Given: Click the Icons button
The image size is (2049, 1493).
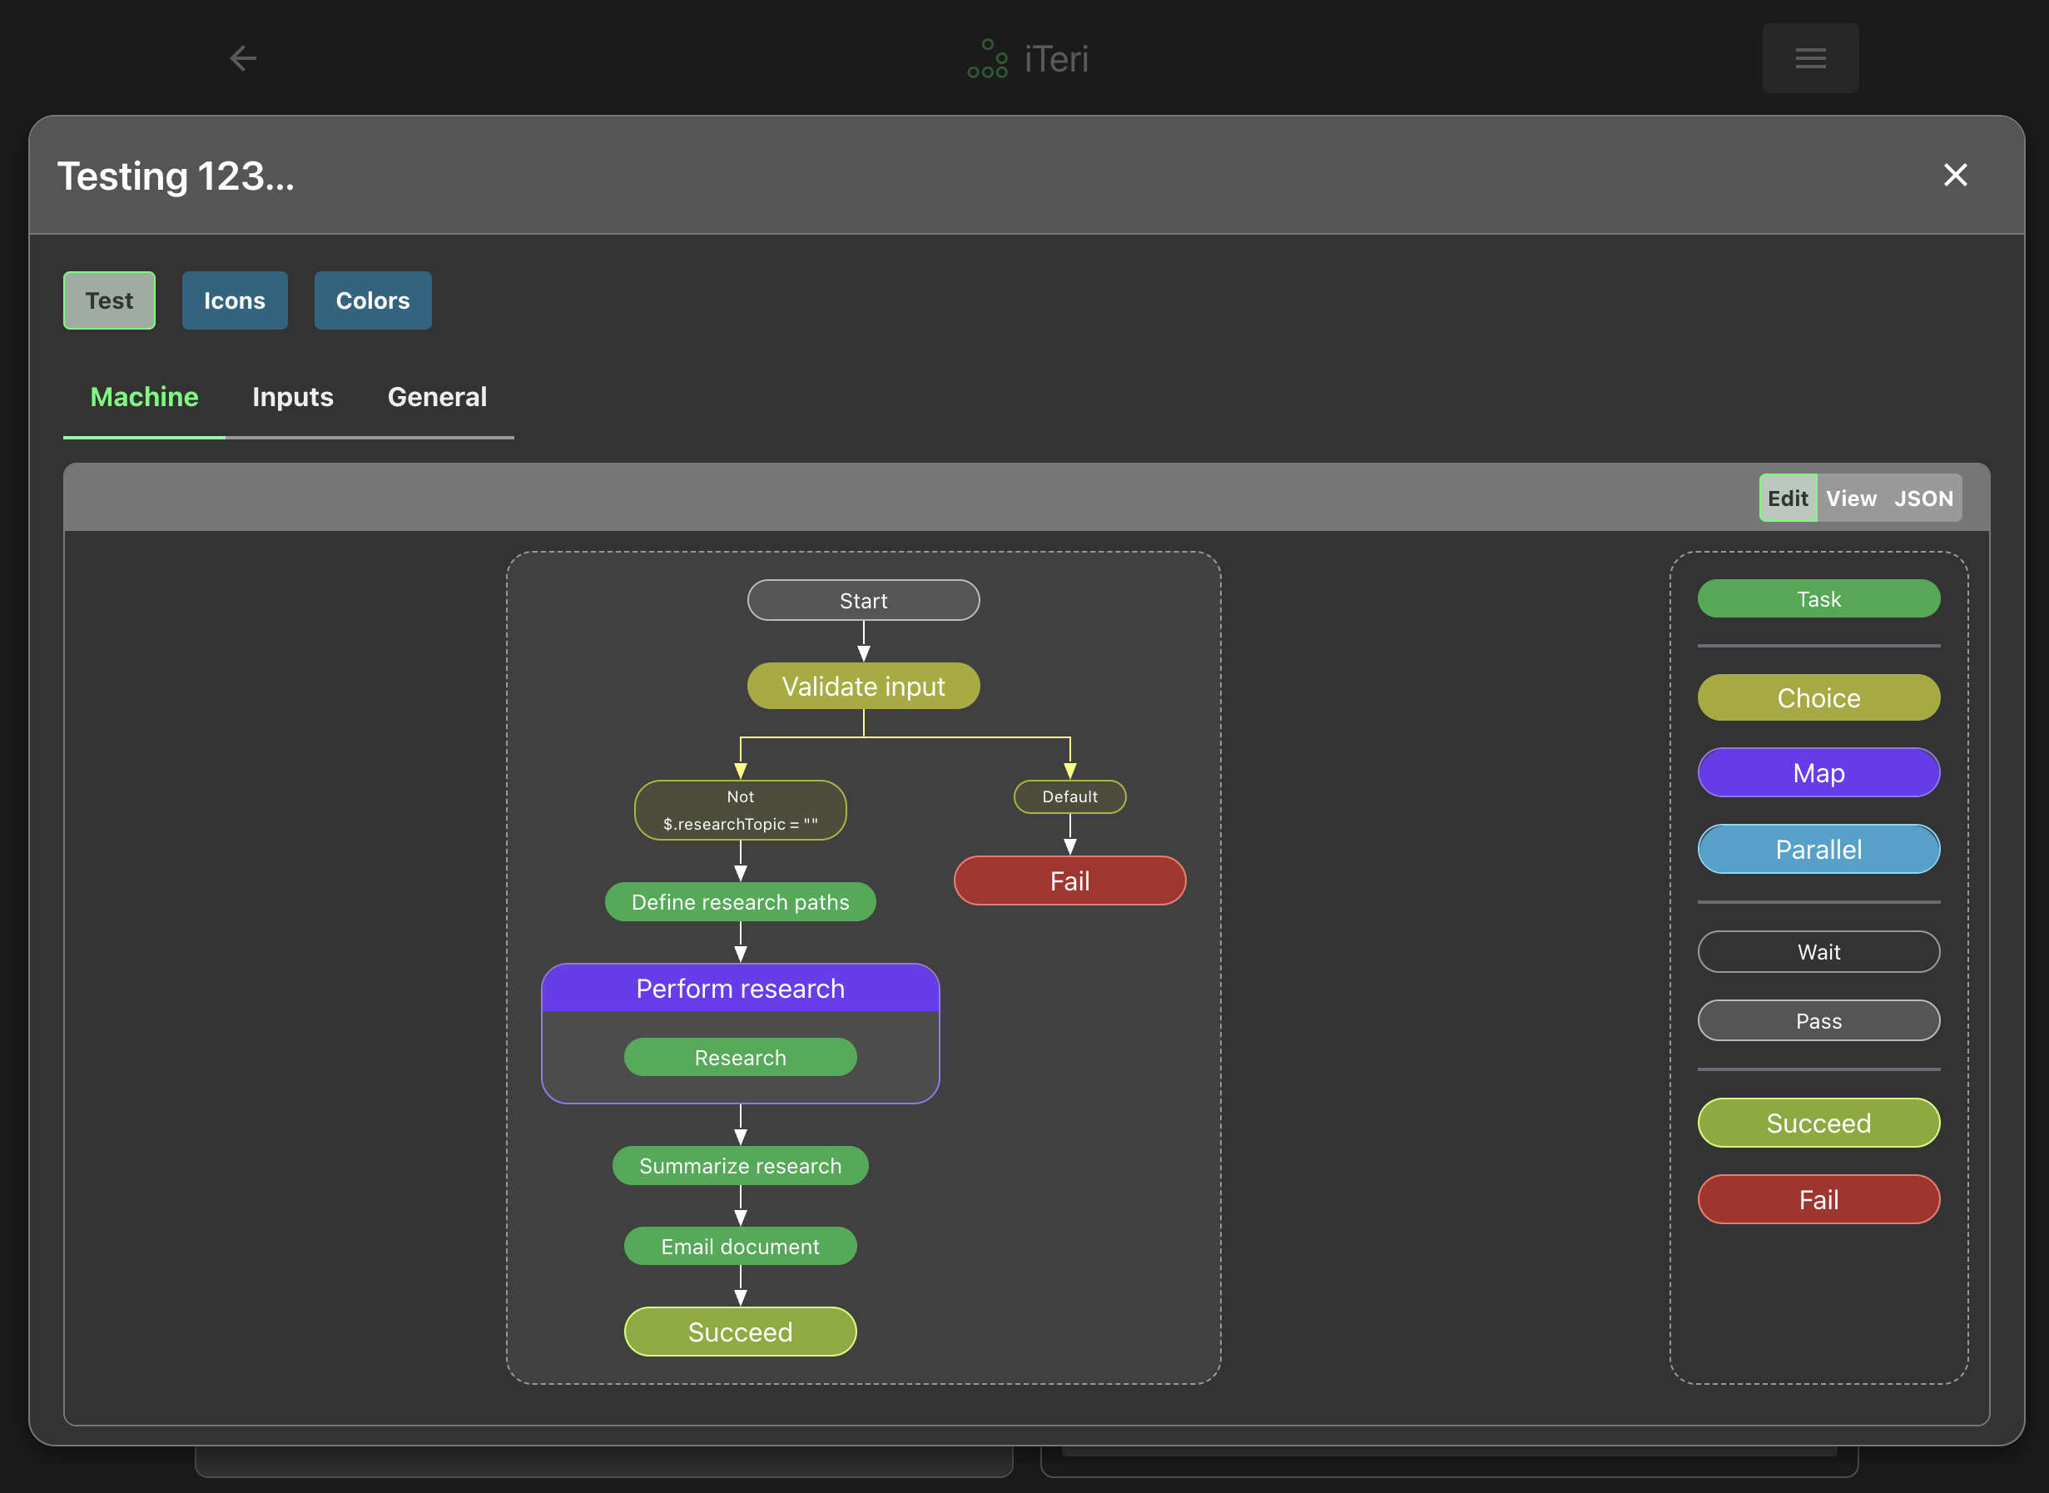Looking at the screenshot, I should click(x=234, y=300).
